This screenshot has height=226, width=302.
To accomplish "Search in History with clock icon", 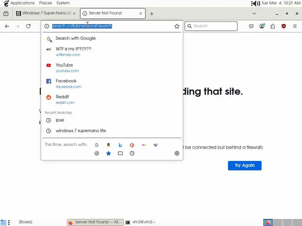I will [x=132, y=153].
